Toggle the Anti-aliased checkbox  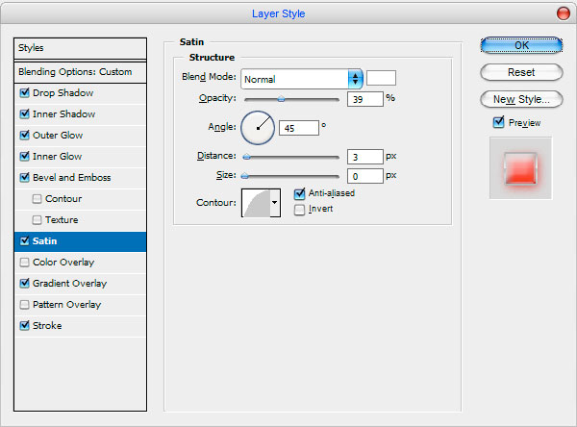click(299, 193)
